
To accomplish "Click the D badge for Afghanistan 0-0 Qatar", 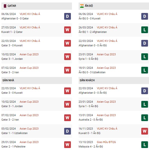I will (x=67, y=16).
